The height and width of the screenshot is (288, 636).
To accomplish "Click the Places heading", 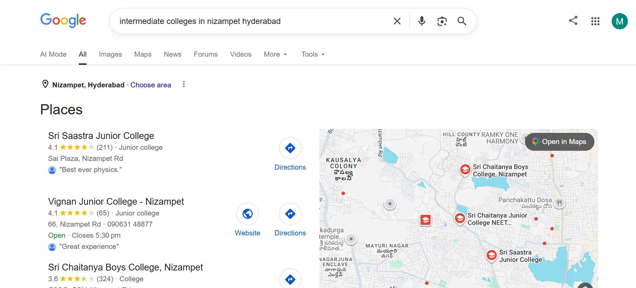I will click(61, 110).
